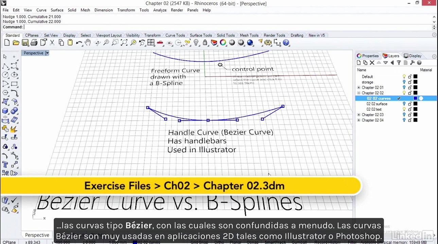This screenshot has height=244, width=438.
Task: Switch to the Display panel tab
Action: tap(413, 56)
